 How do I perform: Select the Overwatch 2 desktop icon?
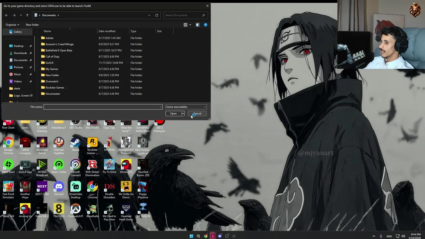coord(75,212)
